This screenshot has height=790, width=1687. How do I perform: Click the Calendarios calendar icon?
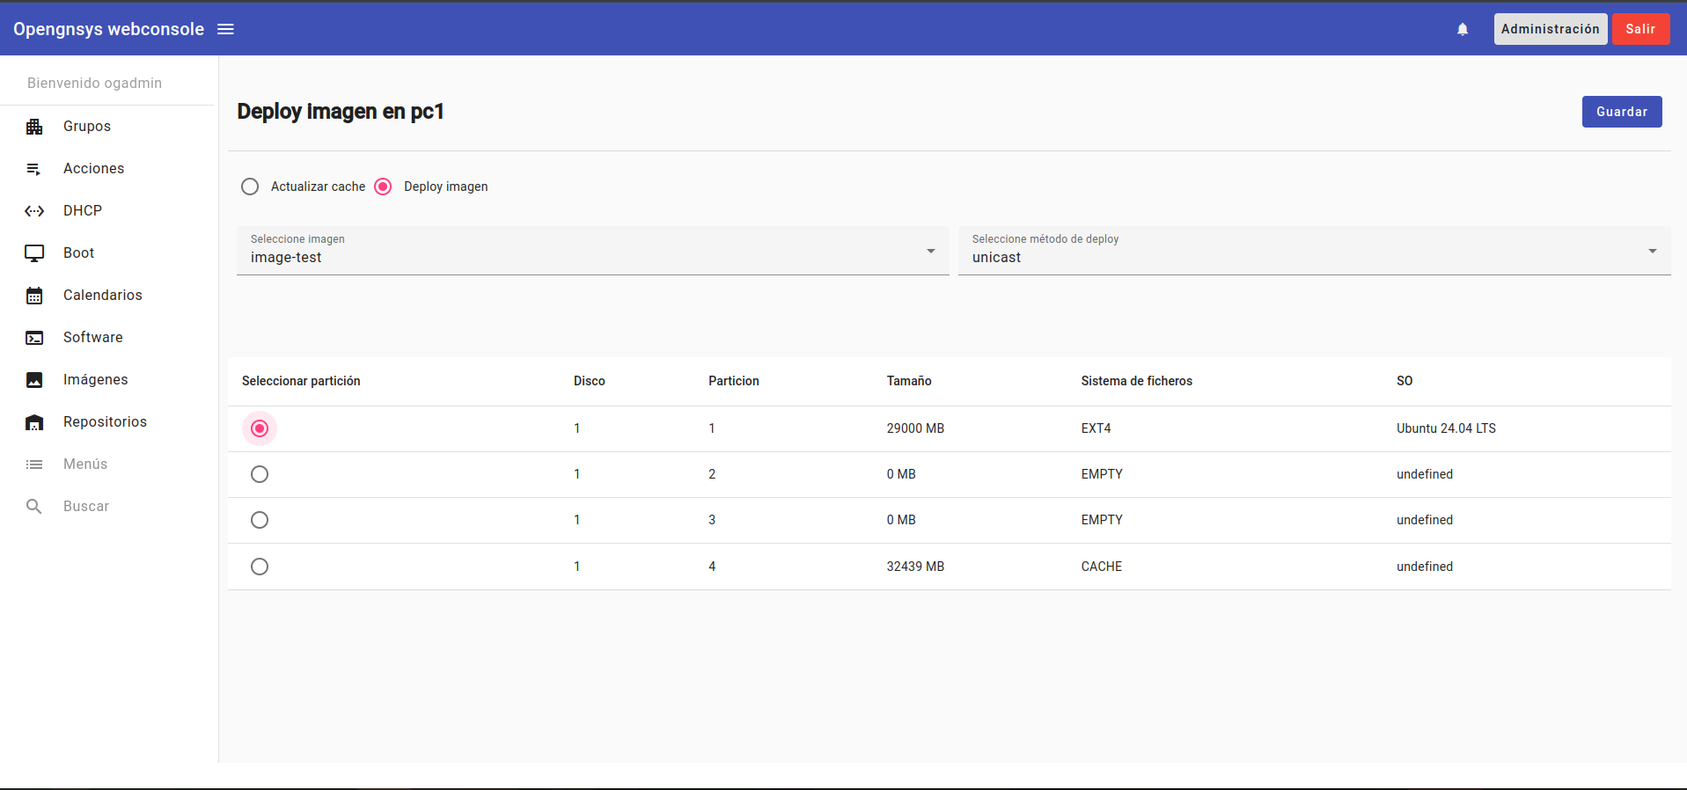coord(34,296)
